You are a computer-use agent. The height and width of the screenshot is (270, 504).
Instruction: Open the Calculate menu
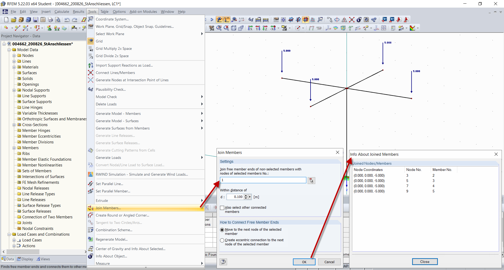[x=62, y=12]
